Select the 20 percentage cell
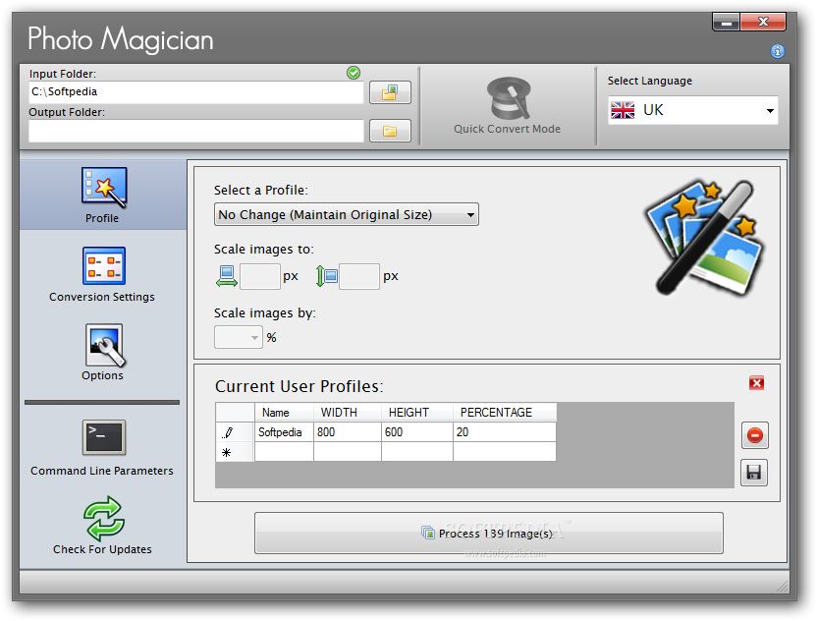This screenshot has height=621, width=817. point(505,432)
